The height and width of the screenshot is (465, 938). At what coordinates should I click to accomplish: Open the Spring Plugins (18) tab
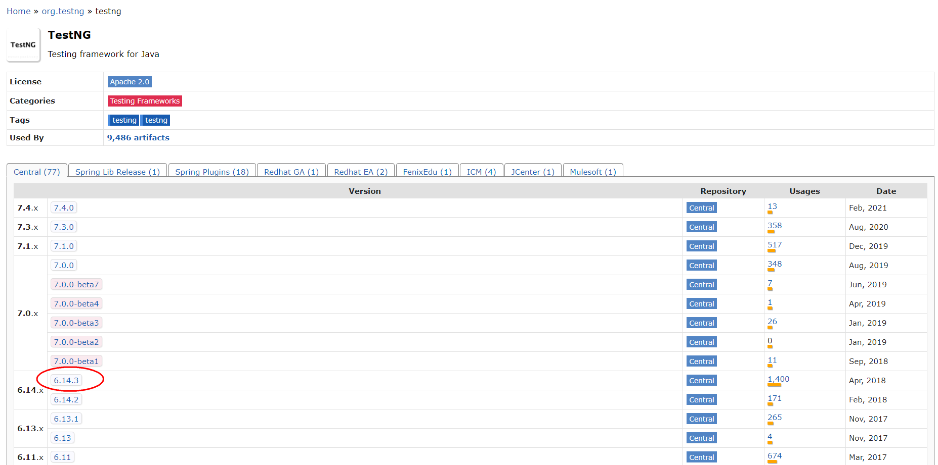point(212,172)
